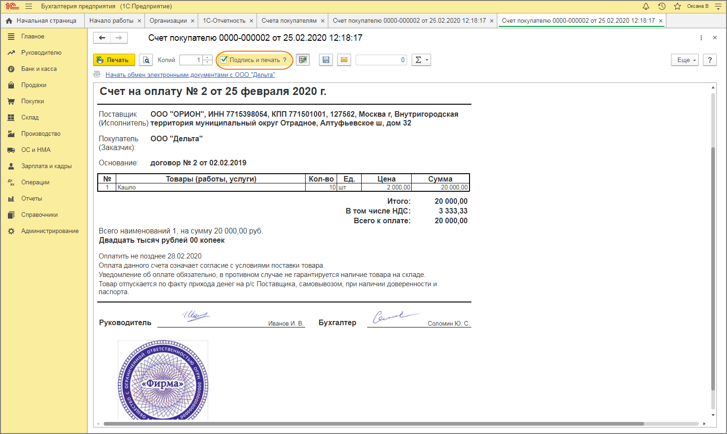Screen dimensions: 727x434
Task: Switch to Начальная страница tab
Action: 42,20
